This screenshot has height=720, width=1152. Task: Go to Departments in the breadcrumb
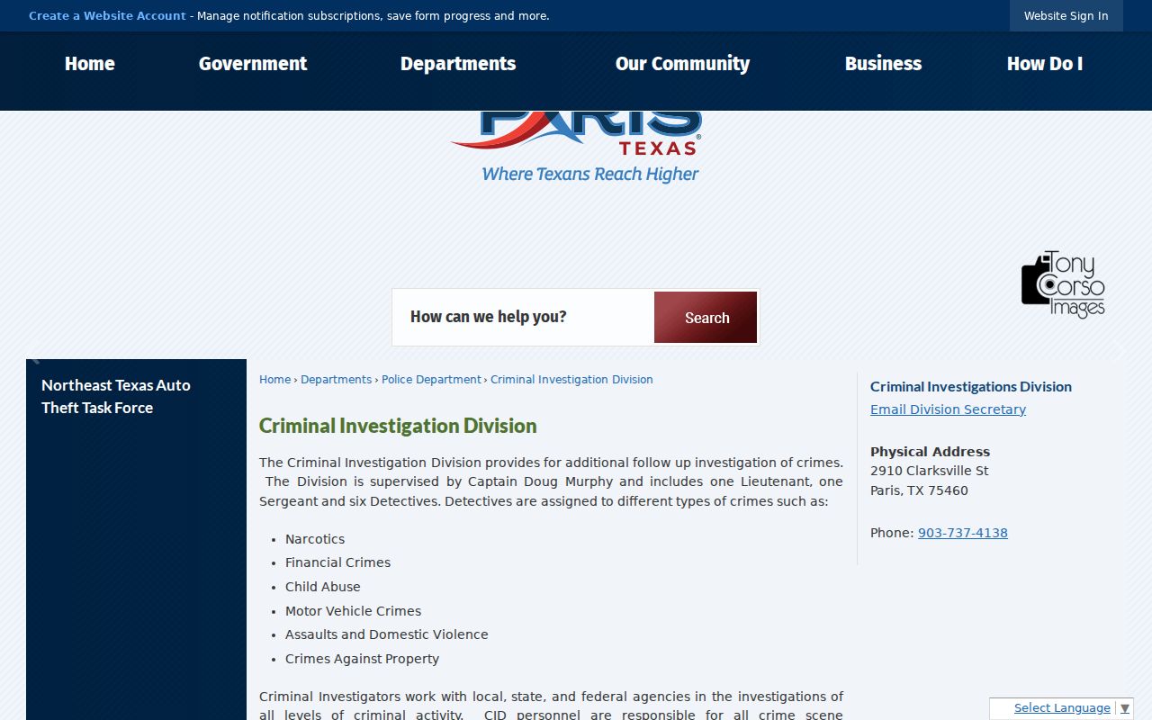[x=336, y=380]
